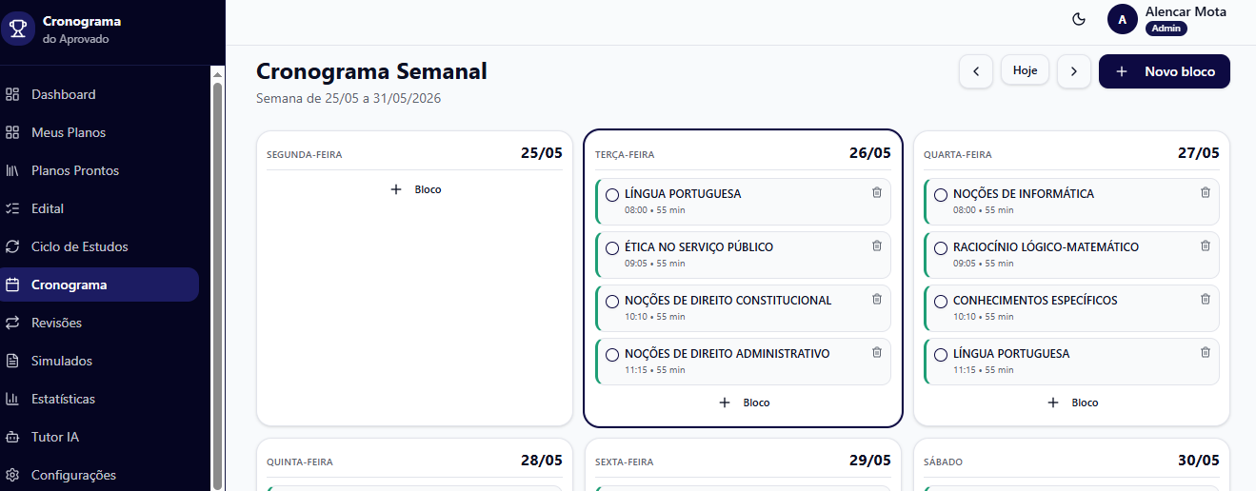
Task: Click the Planos Prontos library icon
Action: pyautogui.click(x=12, y=170)
